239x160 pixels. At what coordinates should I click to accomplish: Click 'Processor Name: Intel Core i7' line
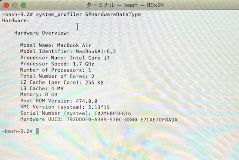(65, 58)
